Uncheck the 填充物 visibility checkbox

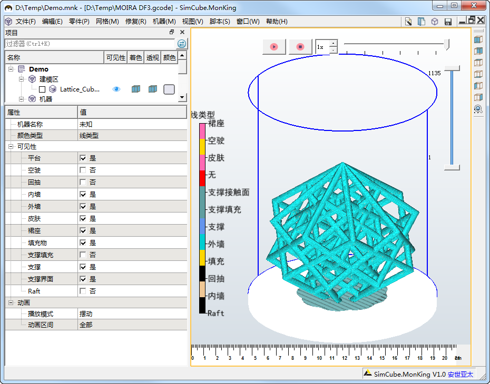point(83,242)
